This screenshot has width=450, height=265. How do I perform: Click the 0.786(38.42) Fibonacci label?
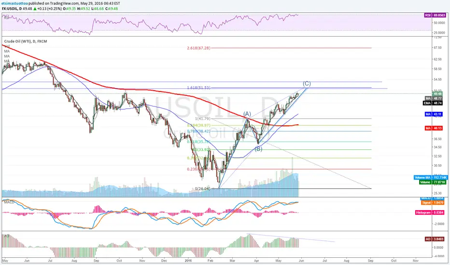coord(198,131)
